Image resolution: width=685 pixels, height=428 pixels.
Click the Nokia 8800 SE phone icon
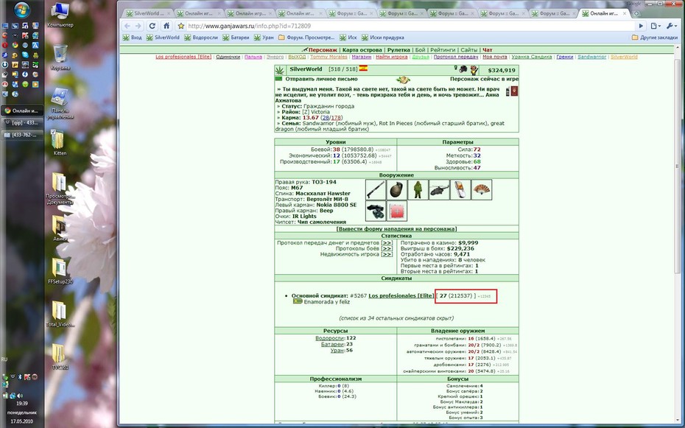pyautogui.click(x=460, y=190)
